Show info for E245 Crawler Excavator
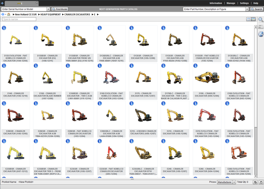 (163, 141)
